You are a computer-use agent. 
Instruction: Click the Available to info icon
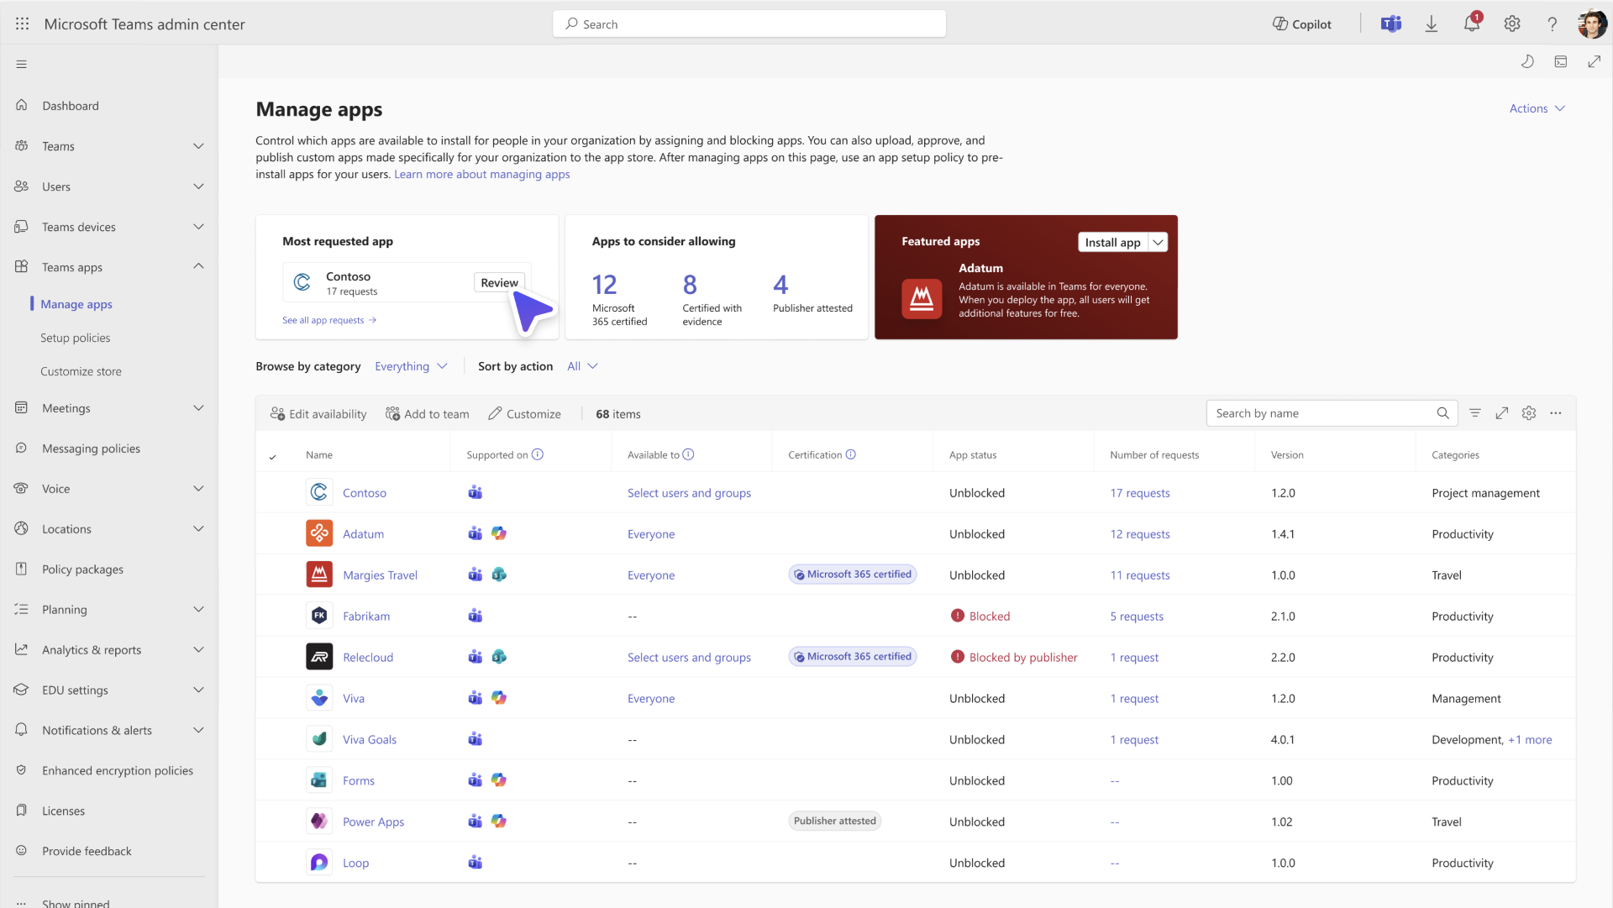pos(688,454)
